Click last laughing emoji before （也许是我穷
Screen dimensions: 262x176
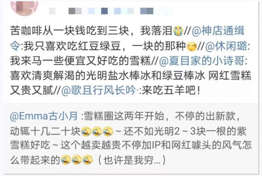pyautogui.click(x=88, y=160)
